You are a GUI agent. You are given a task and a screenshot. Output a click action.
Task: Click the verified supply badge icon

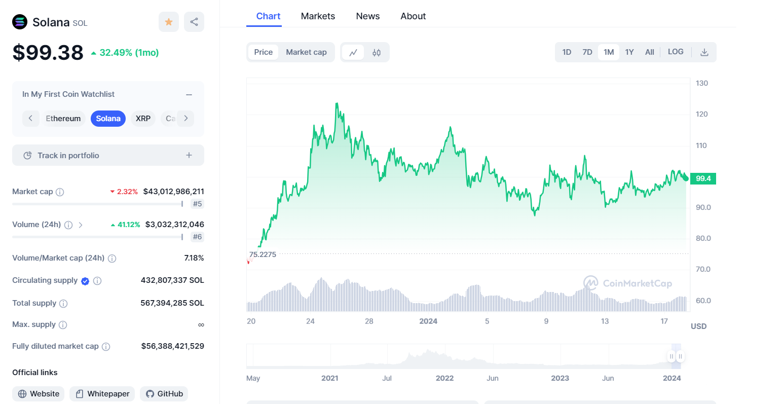85,281
